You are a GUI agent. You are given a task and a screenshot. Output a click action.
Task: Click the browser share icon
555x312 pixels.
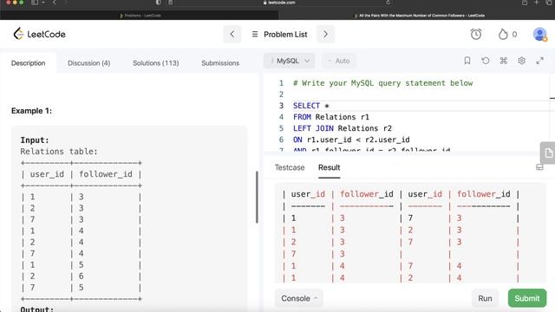524,3
